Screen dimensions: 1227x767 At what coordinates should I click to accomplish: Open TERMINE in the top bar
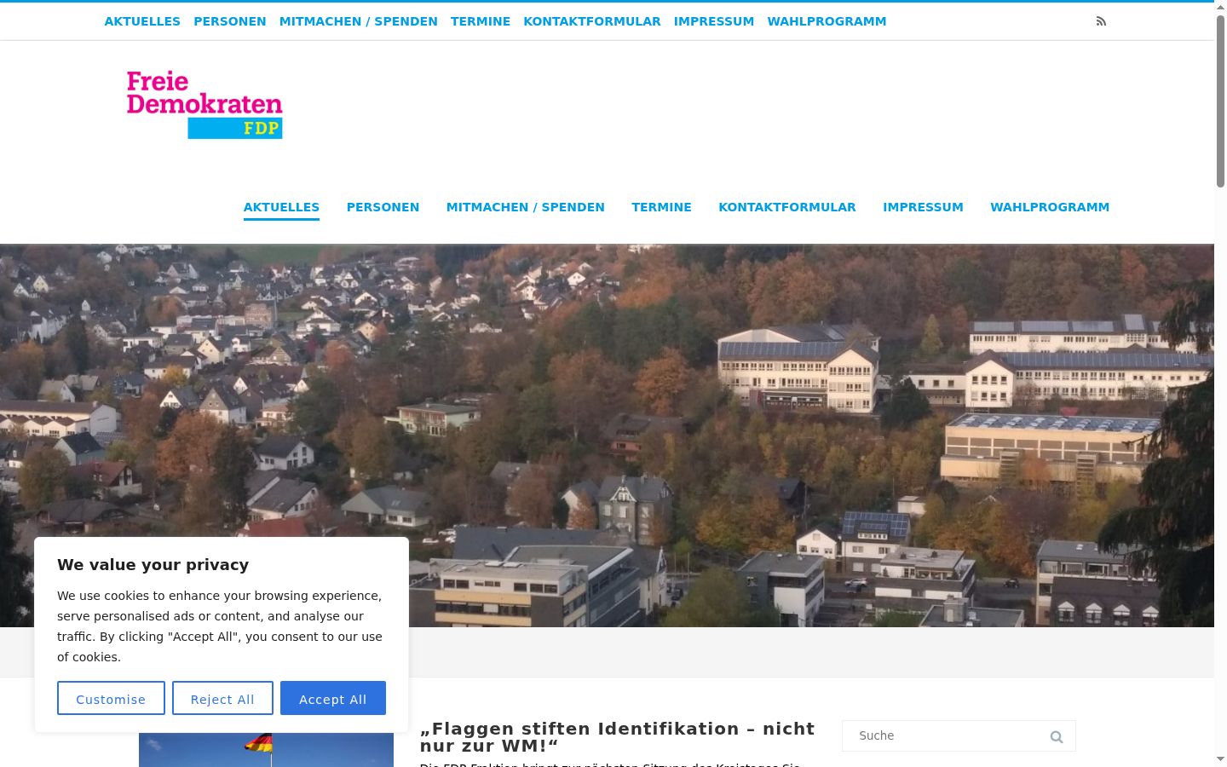click(x=481, y=21)
